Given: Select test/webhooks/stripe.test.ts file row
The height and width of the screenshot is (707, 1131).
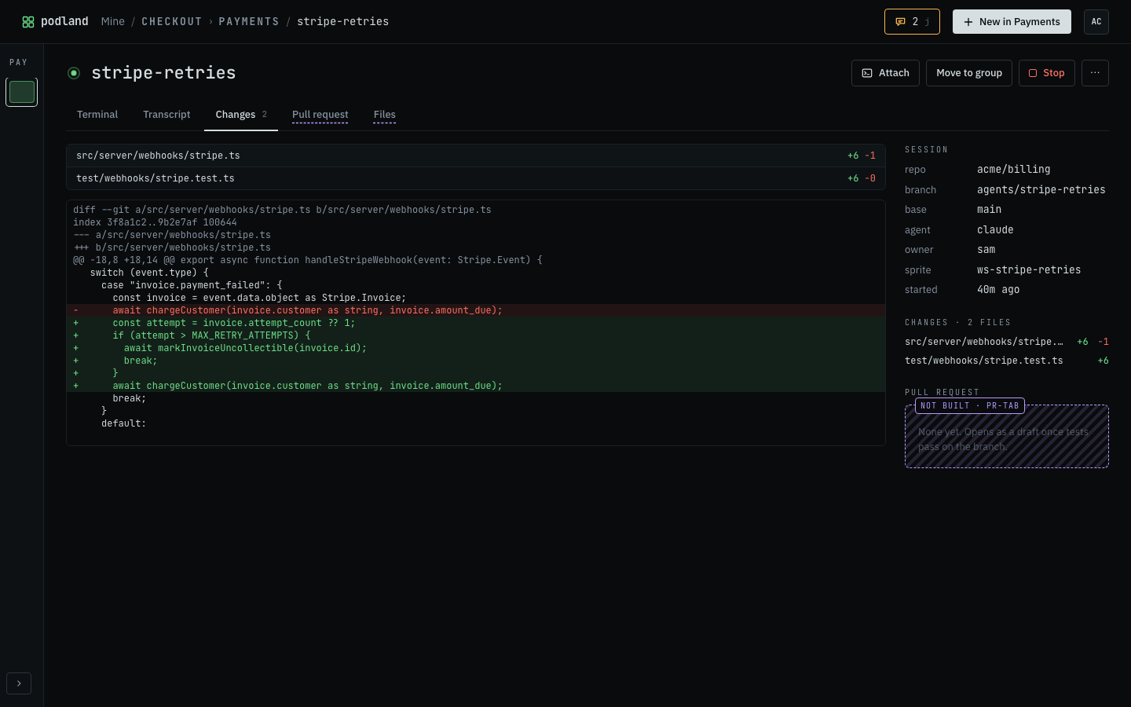Looking at the screenshot, I should point(476,178).
